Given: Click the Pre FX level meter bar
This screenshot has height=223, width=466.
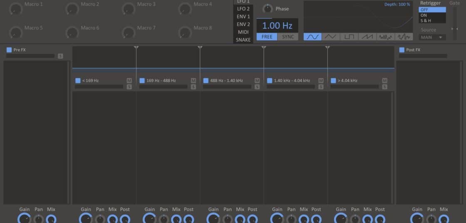Looking at the screenshot, I should point(30,56).
